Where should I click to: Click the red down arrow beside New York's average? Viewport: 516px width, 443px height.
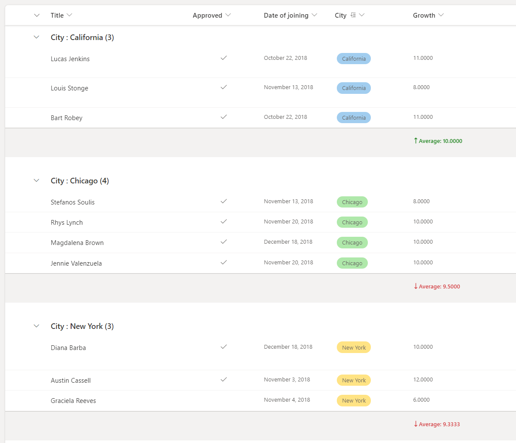point(416,424)
